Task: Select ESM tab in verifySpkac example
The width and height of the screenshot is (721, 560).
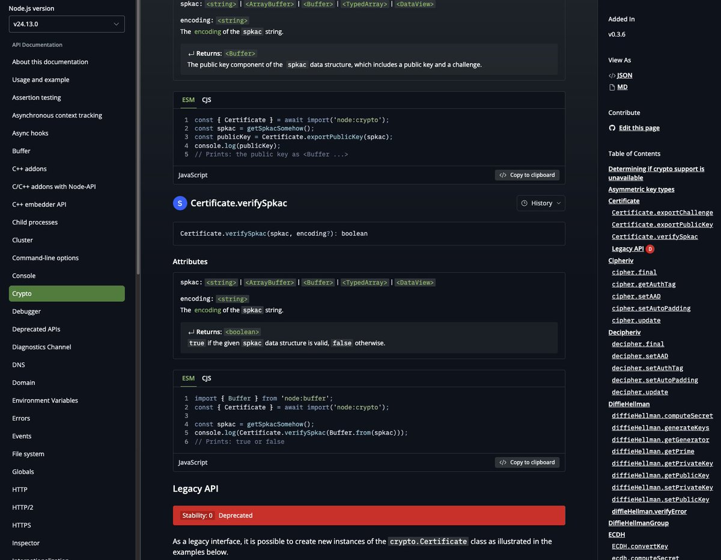Action: click(x=189, y=379)
